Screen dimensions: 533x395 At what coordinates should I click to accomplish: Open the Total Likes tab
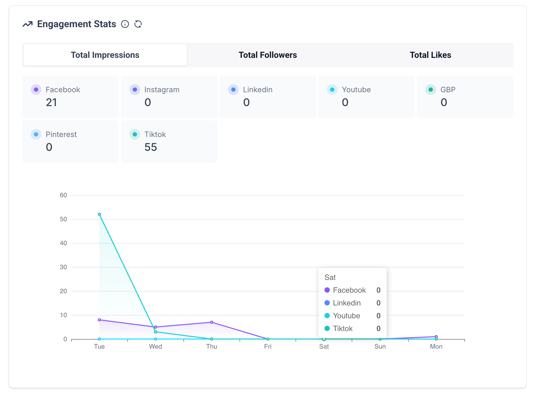[x=430, y=55]
